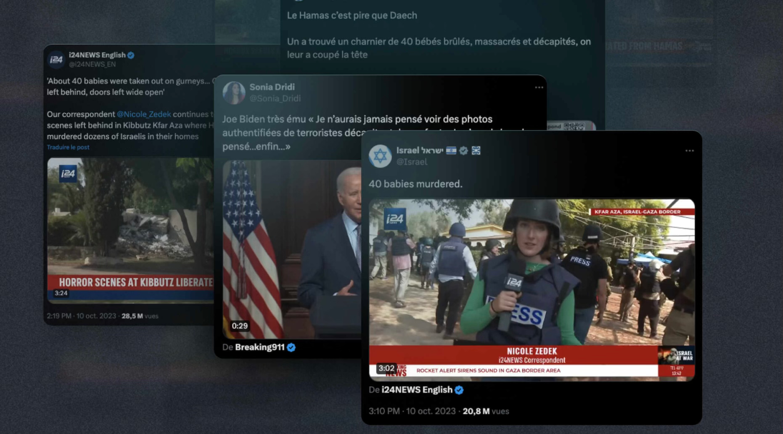Click Traduire le post link
783x434 pixels.
pyautogui.click(x=68, y=147)
